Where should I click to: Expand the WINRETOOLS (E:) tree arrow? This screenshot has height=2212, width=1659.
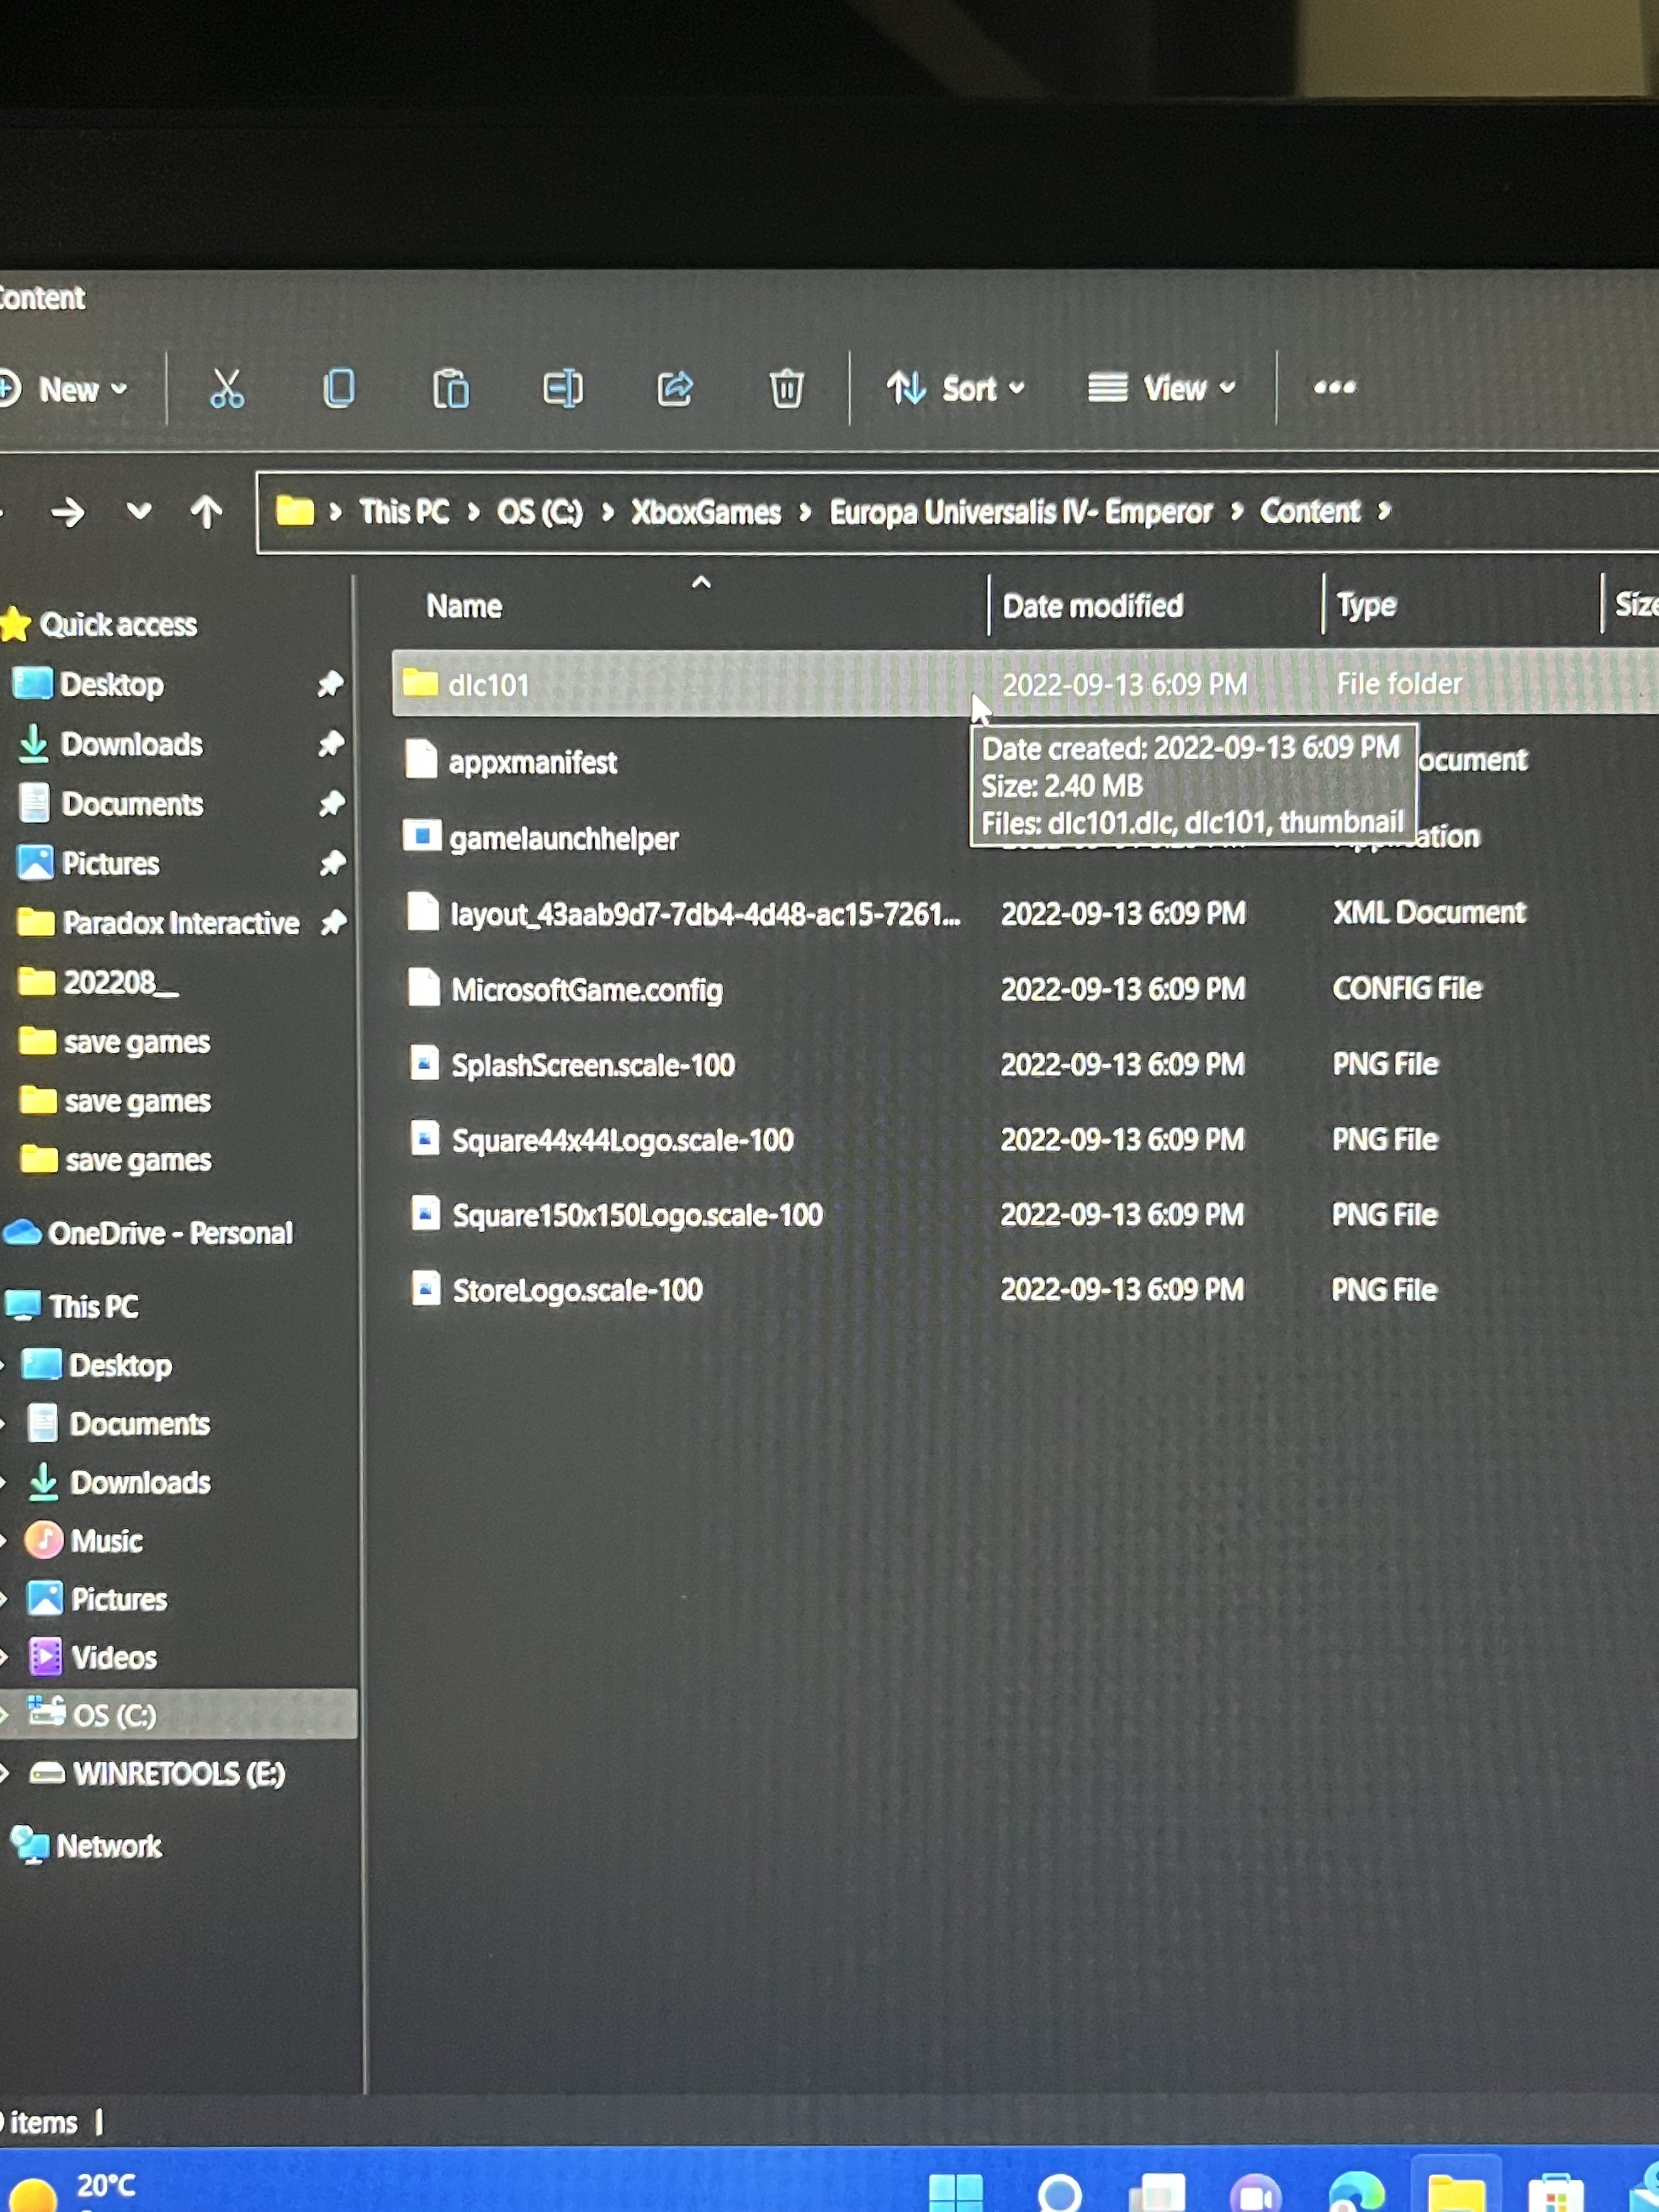click(5, 1774)
